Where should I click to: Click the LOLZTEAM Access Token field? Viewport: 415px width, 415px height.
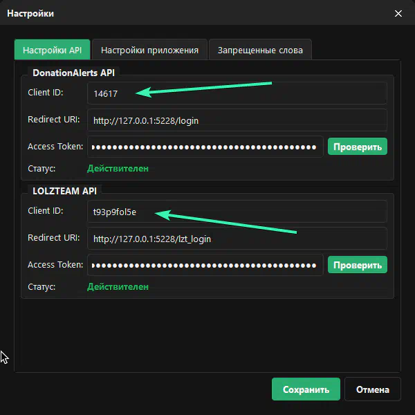[x=205, y=265]
